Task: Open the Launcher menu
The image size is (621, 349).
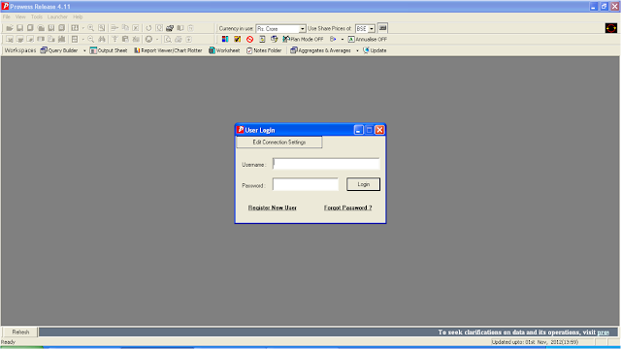Action: pos(57,17)
